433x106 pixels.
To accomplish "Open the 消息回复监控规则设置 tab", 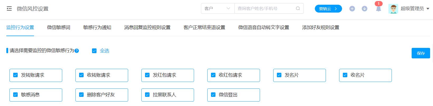I will tap(147, 27).
